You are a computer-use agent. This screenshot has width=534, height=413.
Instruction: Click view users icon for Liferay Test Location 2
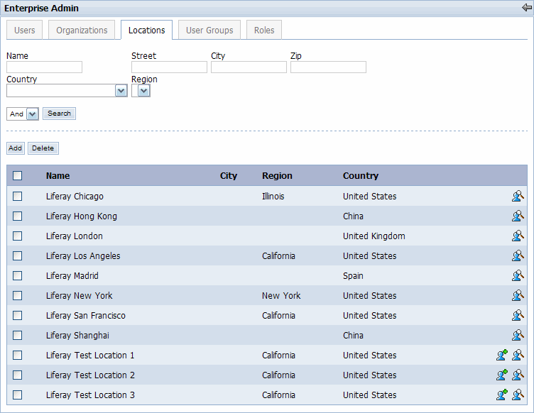pos(517,375)
